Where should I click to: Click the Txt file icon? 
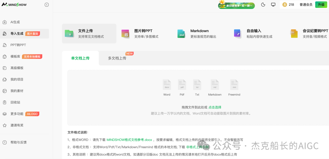coord(197,85)
